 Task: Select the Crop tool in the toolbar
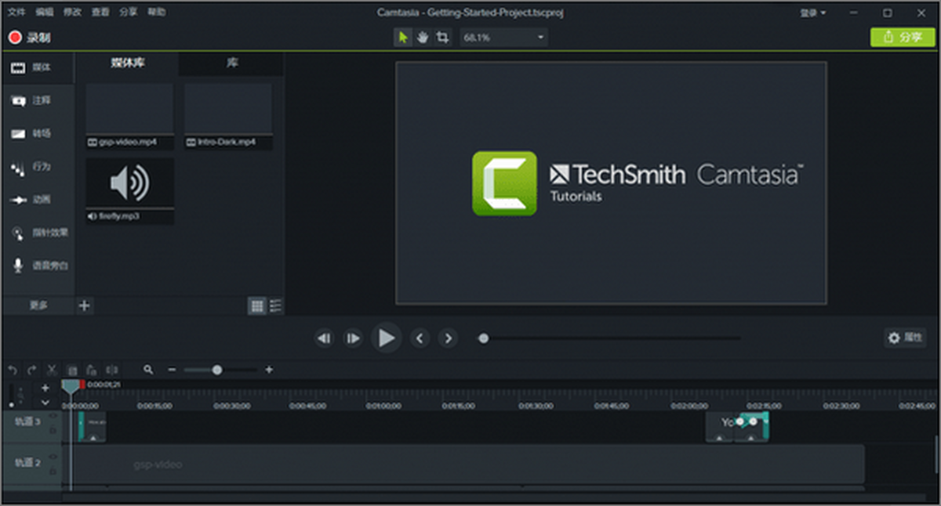[x=442, y=37]
